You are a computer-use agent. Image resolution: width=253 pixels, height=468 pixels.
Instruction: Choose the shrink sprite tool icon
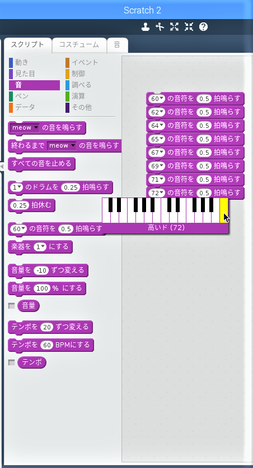click(189, 27)
